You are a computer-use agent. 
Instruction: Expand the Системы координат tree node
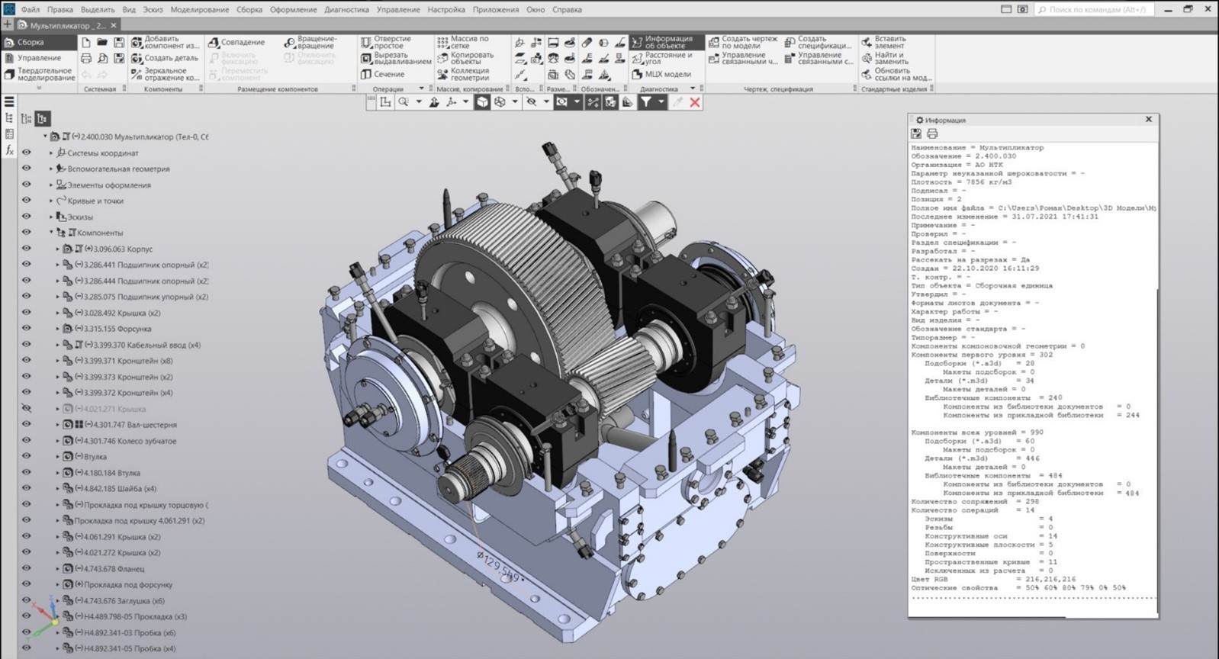point(51,153)
